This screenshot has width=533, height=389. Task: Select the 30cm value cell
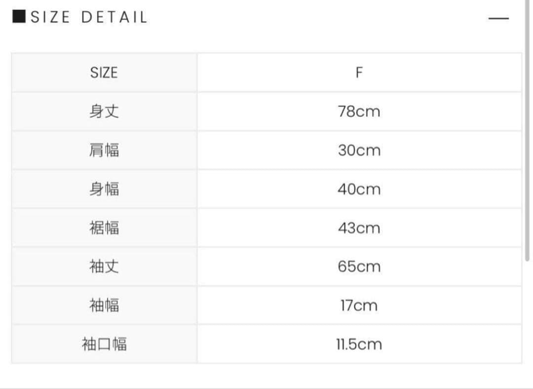[359, 150]
